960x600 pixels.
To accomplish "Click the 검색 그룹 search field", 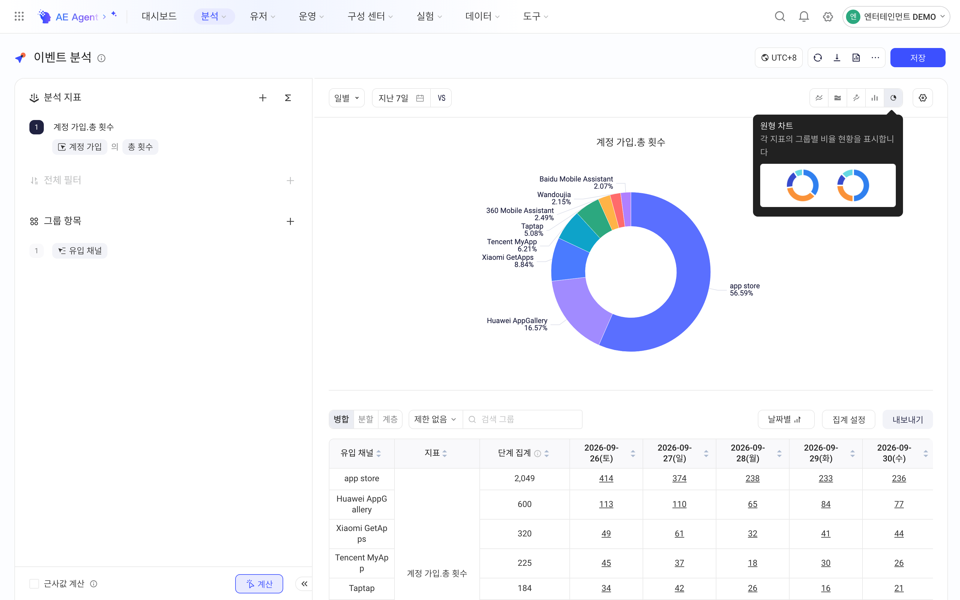I will click(523, 419).
